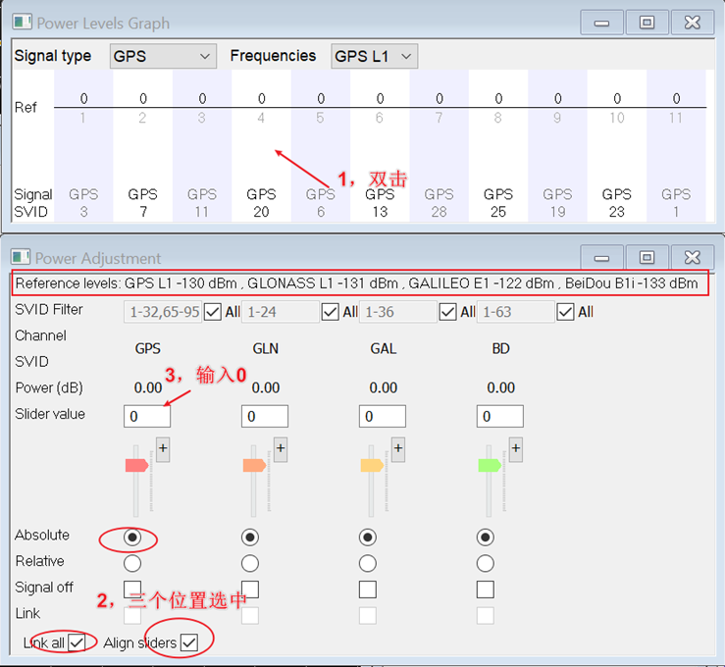
Task: Select Relative mode for GPS
Action: click(132, 562)
